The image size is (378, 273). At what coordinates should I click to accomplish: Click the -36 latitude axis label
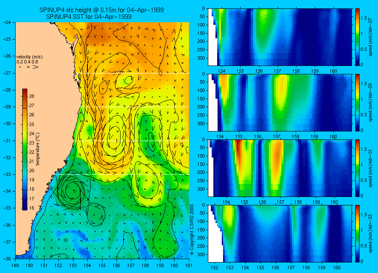pos(7,225)
